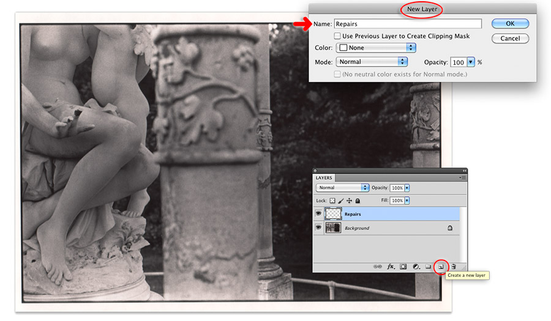Screen dimensions: 551x321
Task: Click the Create new group folder icon
Action: [x=429, y=267]
